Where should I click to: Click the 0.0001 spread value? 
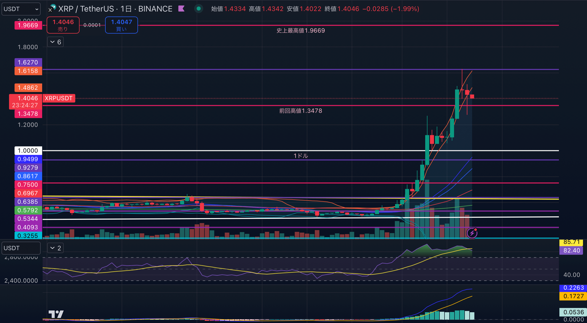pyautogui.click(x=92, y=25)
